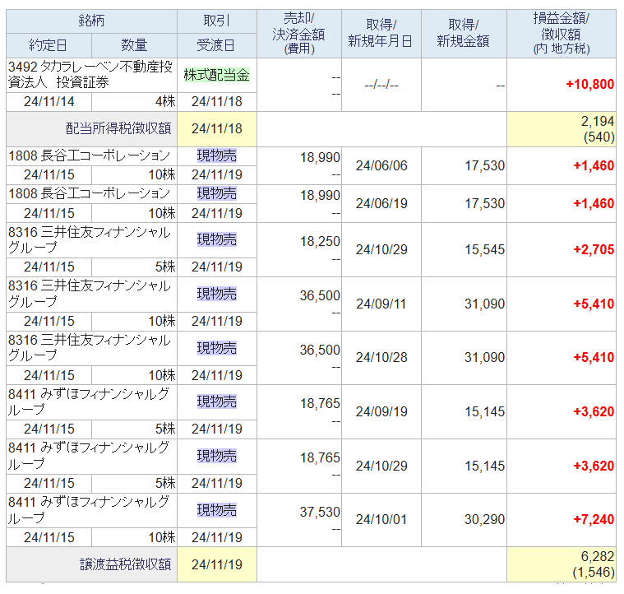Click +3,620 in the 24/09/19 acquisition row

click(594, 411)
